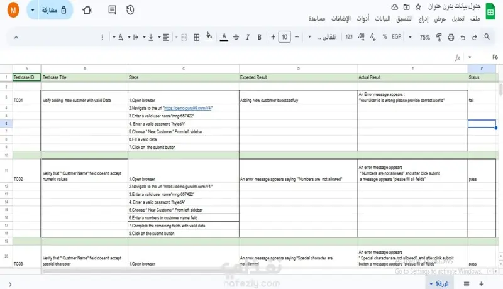Open the ملف menu
Image resolution: width=503 pixels, height=289 pixels.
pos(475,19)
